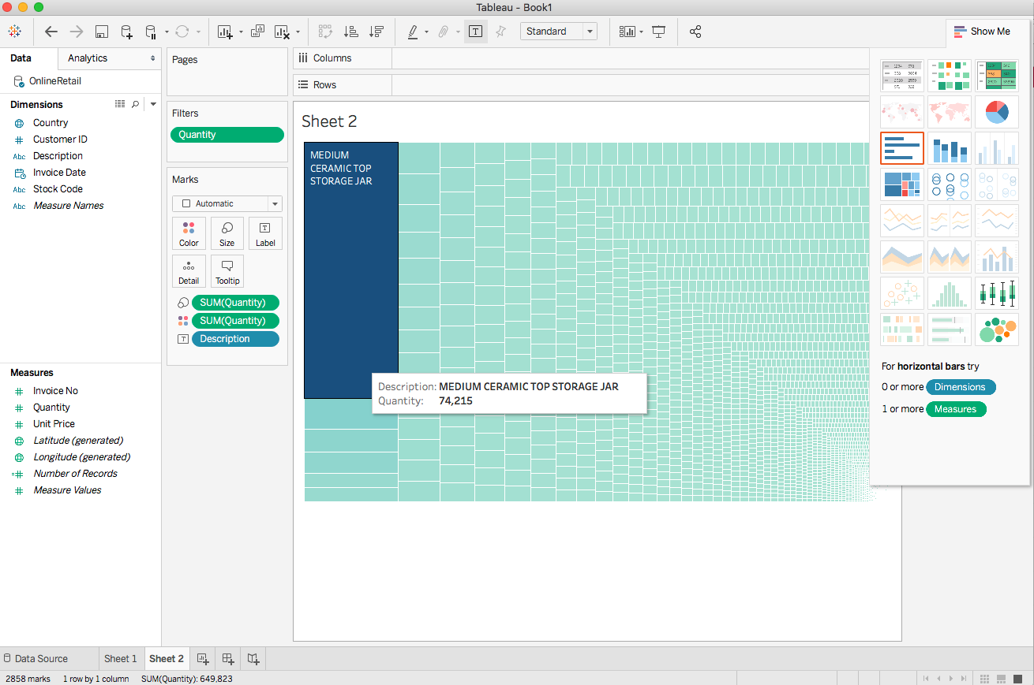Enter Presentation Mode from the toolbar

(659, 32)
